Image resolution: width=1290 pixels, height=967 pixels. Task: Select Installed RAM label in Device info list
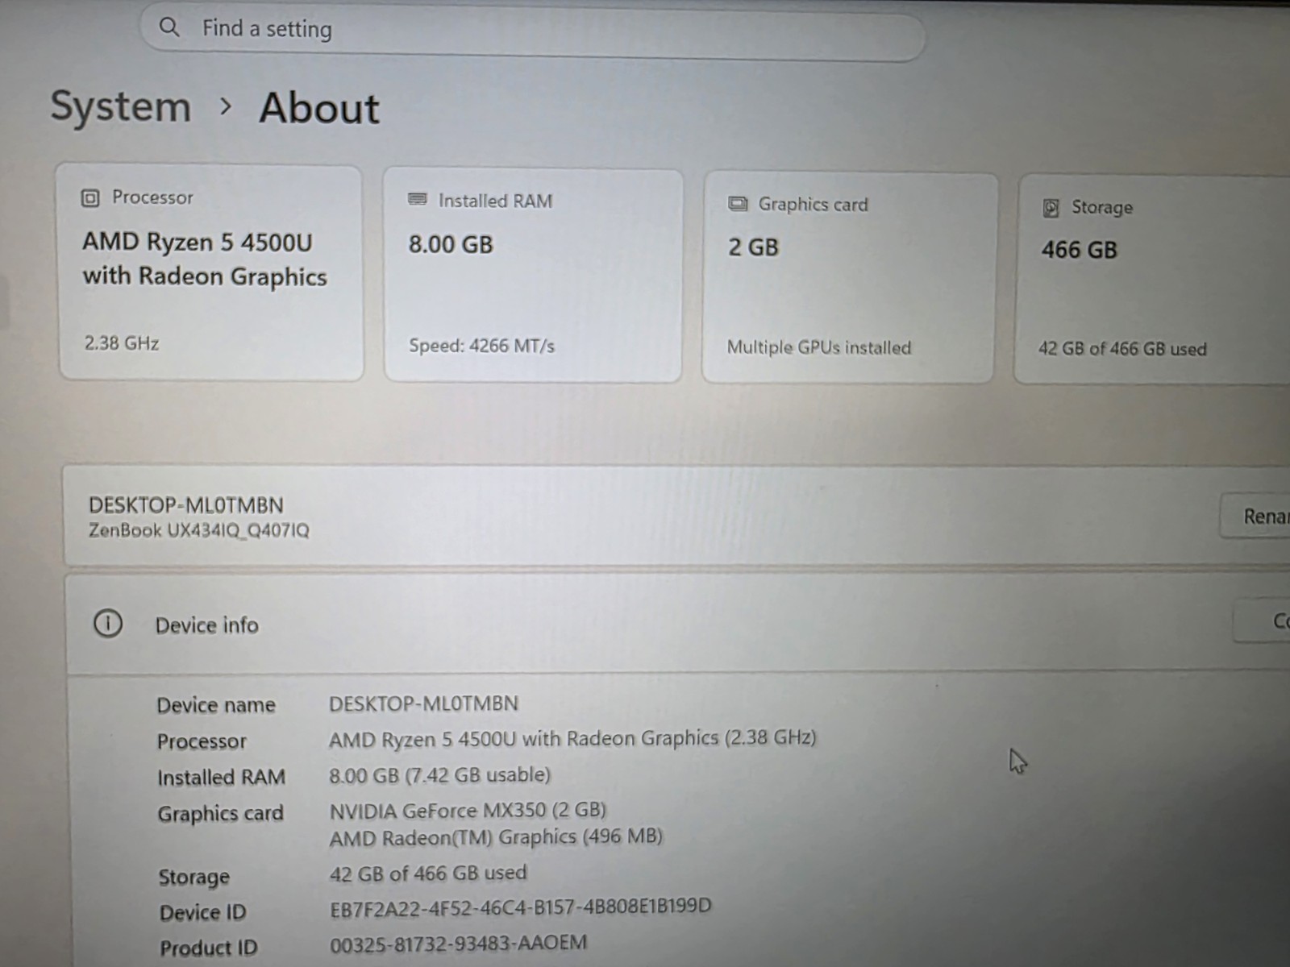tap(222, 778)
